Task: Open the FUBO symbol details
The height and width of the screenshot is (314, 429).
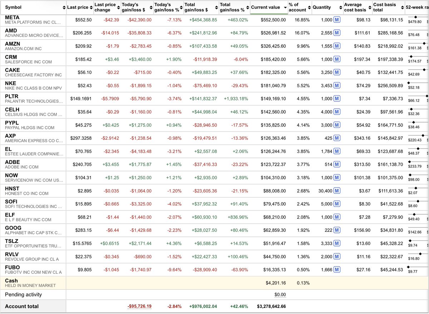Action: pos(13,268)
